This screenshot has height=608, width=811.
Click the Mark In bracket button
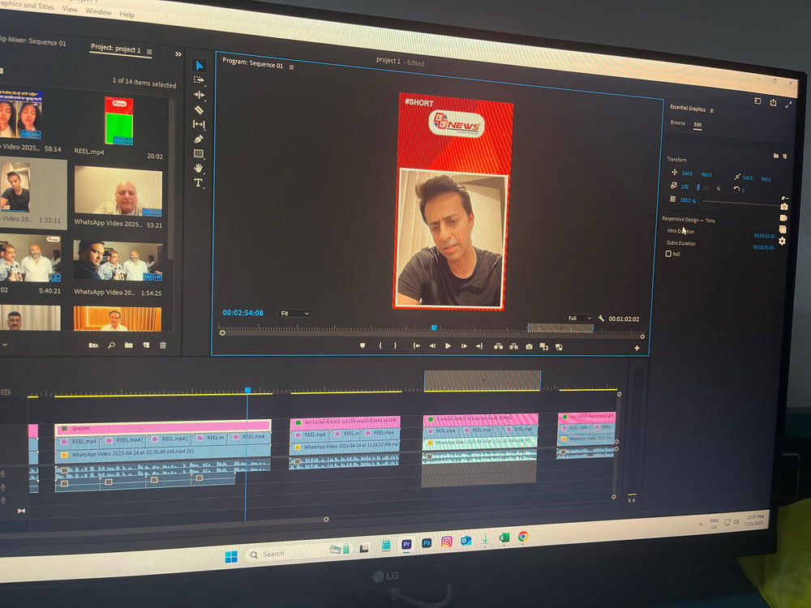(x=380, y=345)
